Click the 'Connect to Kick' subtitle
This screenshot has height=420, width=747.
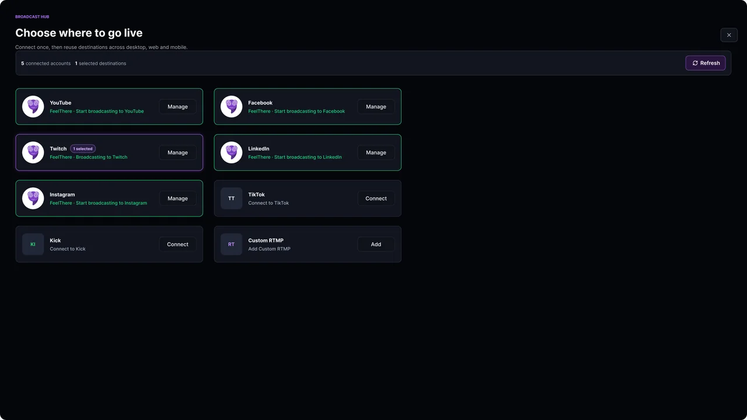coord(68,249)
